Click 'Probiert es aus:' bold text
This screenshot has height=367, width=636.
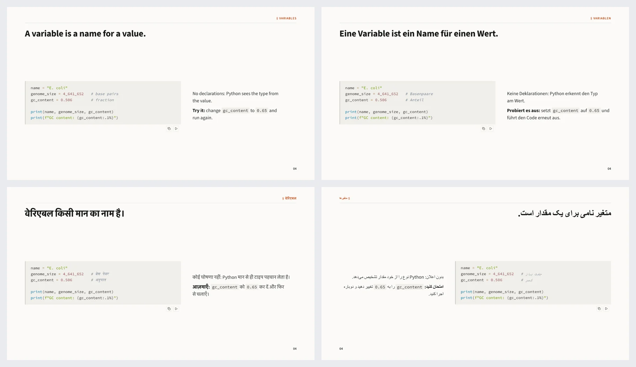(x=523, y=110)
